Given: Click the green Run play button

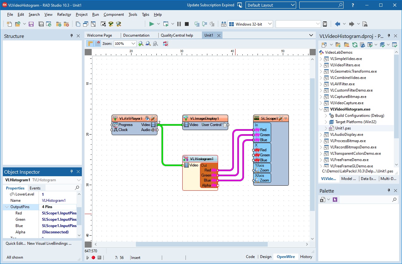Looking at the screenshot, I should click(152, 24).
